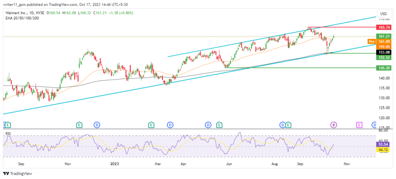Open the earnings E marker after the Aug label
This screenshot has height=179, width=396.
point(288,125)
